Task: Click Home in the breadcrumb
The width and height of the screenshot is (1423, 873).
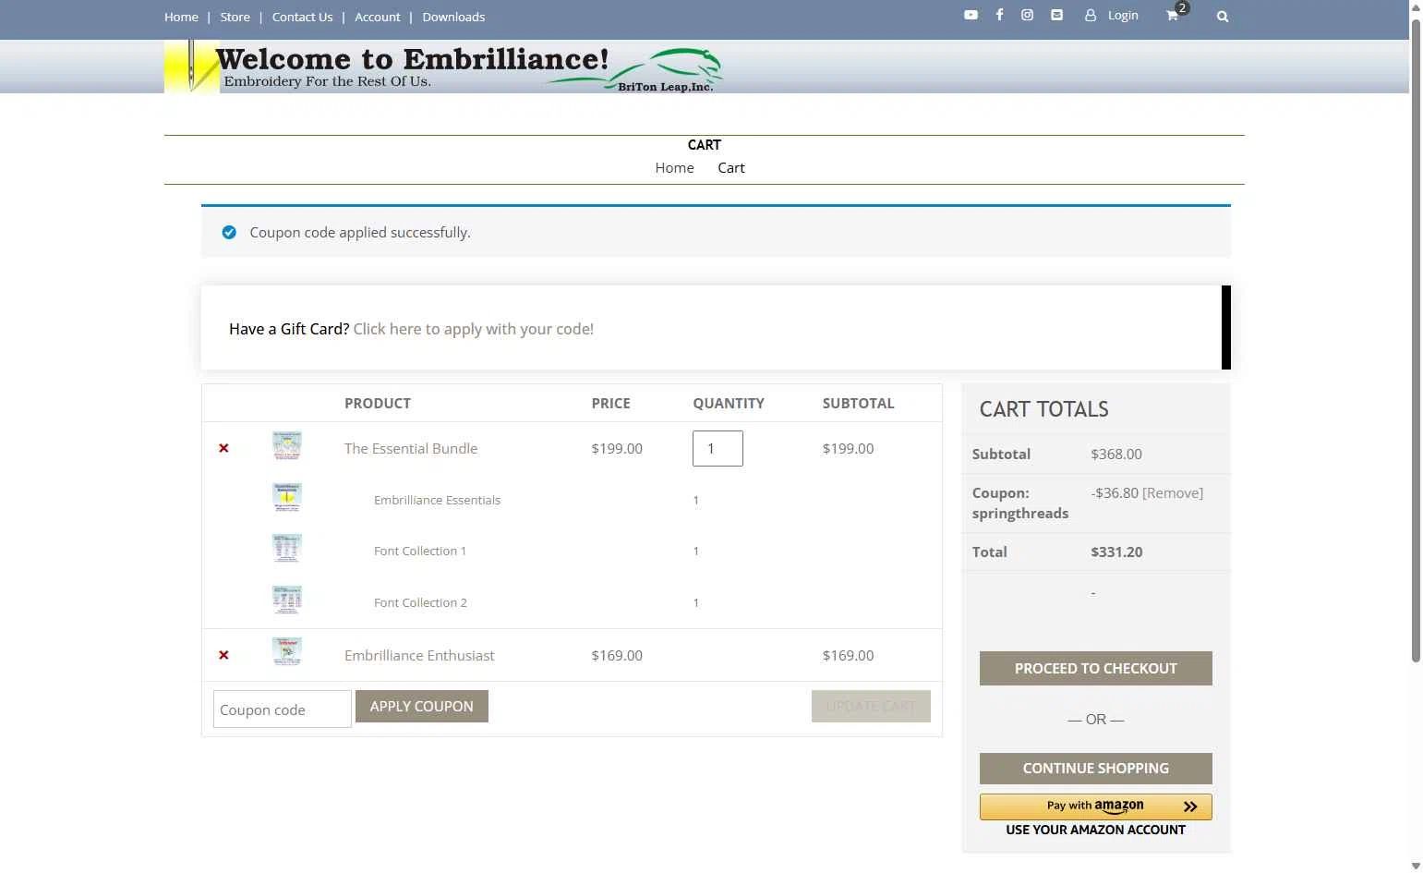Action: point(674,167)
